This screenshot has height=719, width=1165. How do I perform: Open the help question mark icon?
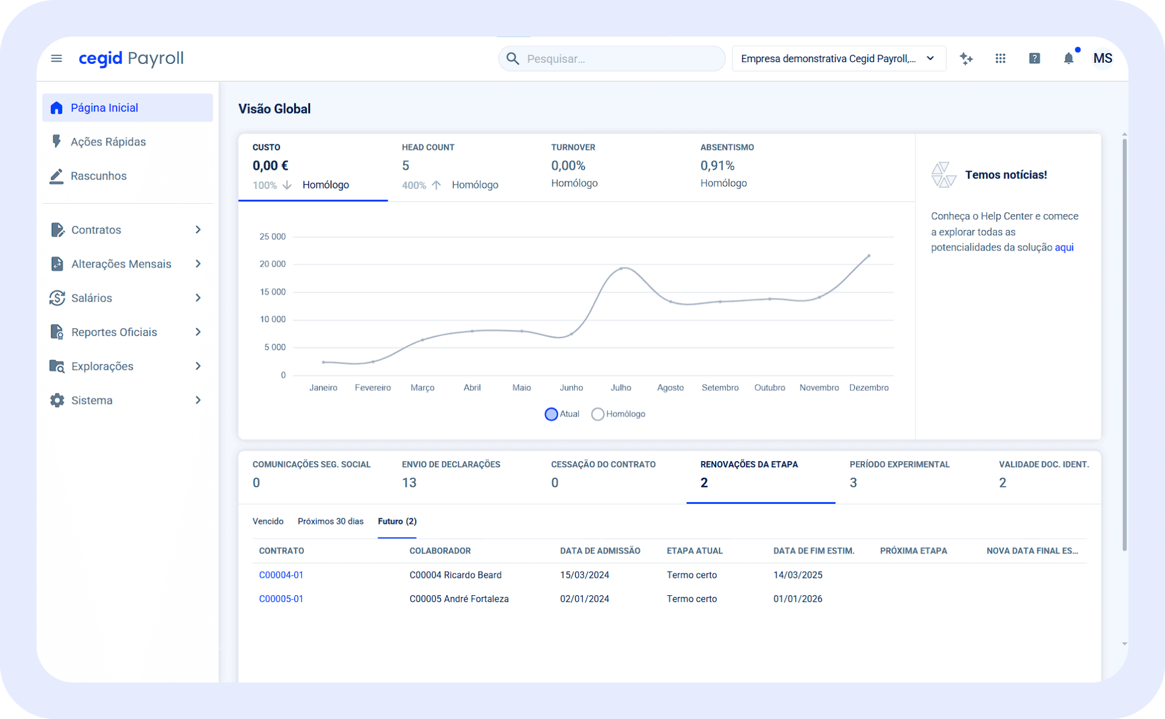pyautogui.click(x=1034, y=58)
